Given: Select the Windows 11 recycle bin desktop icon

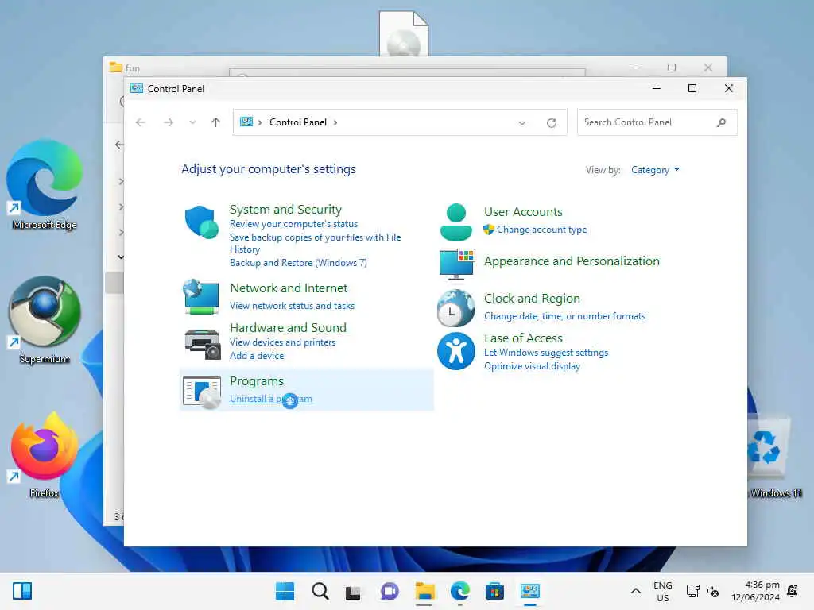Looking at the screenshot, I should point(769,457).
